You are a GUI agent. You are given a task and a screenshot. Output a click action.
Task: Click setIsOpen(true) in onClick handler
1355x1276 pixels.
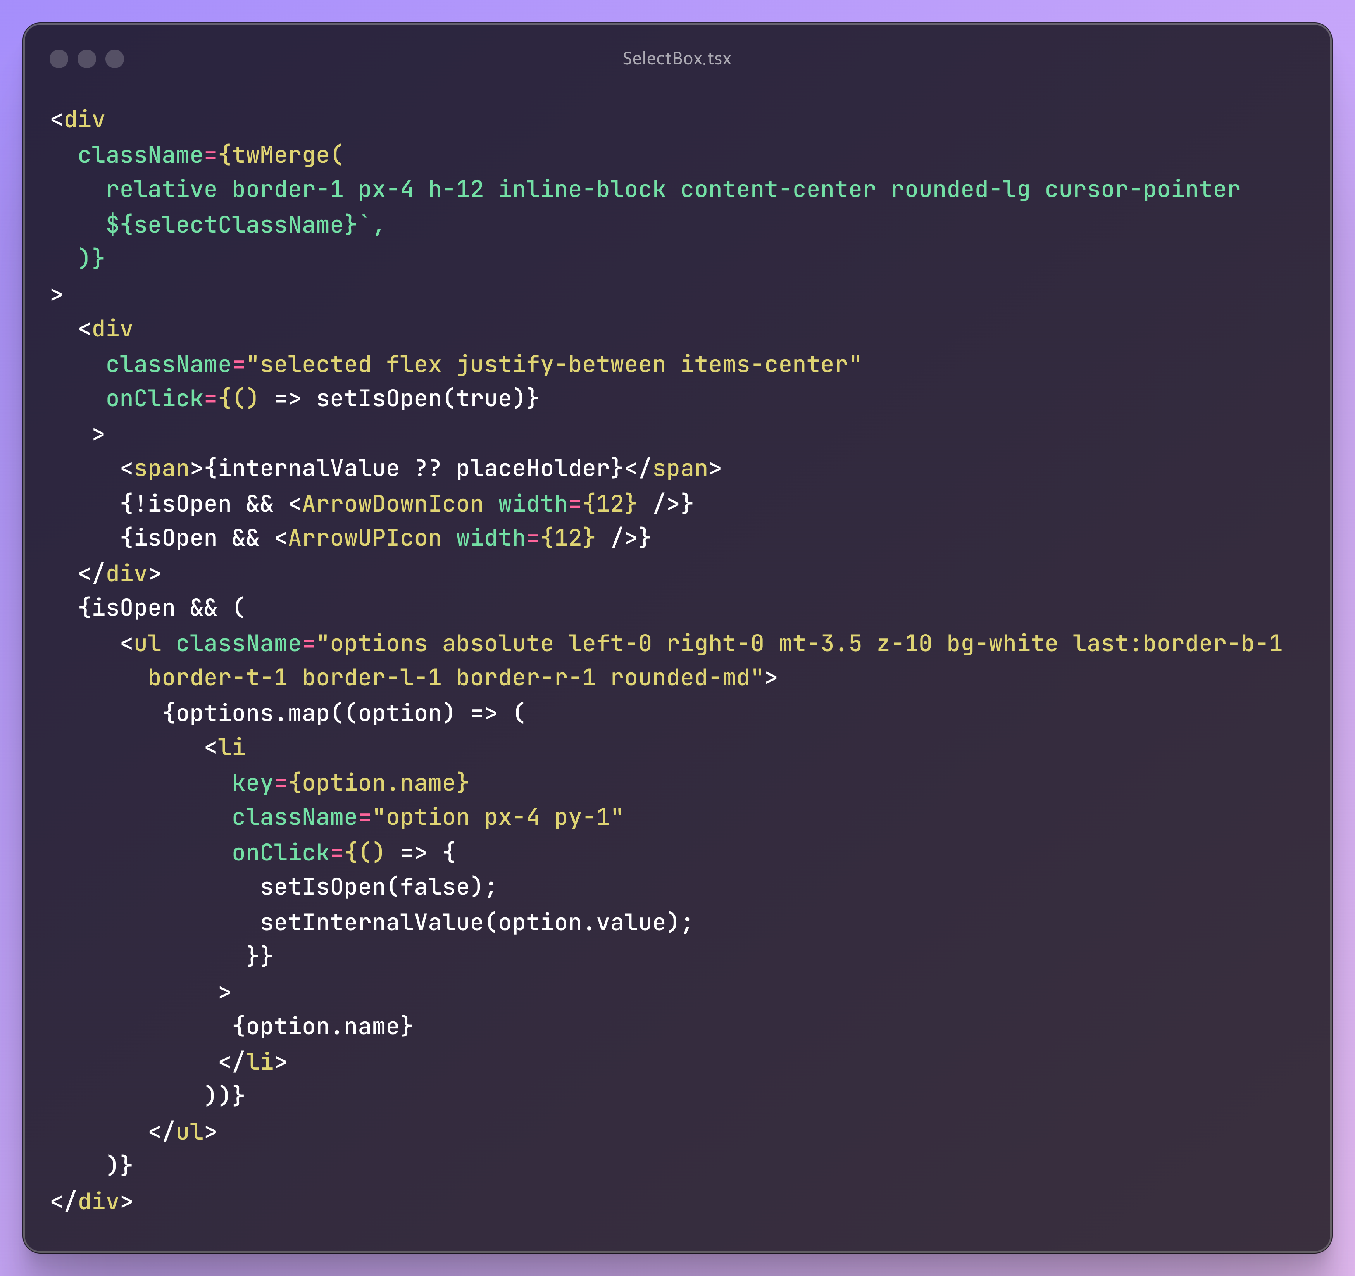click(421, 399)
